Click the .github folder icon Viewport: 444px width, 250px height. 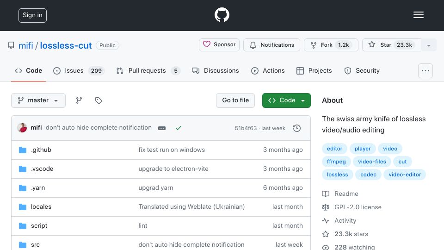(23, 150)
